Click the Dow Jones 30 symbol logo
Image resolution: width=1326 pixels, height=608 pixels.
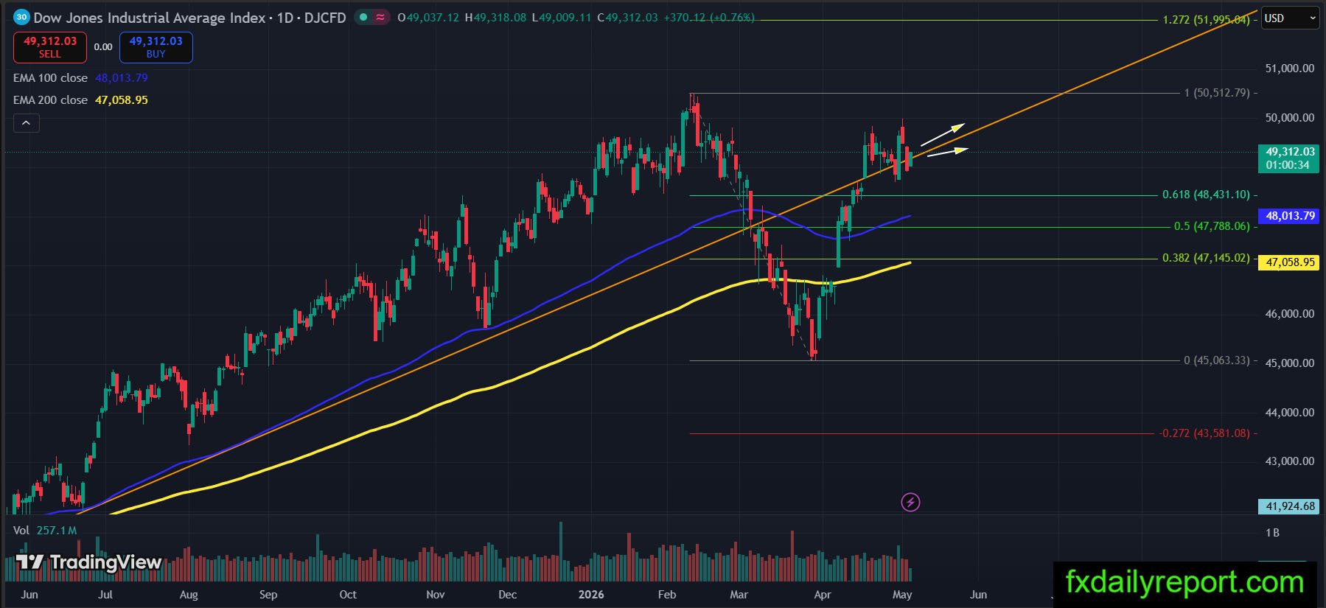click(x=21, y=17)
